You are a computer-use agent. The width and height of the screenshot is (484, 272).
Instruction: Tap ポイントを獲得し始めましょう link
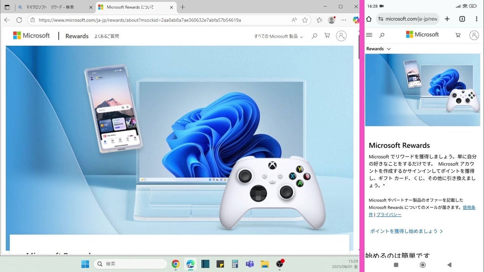pyautogui.click(x=406, y=231)
